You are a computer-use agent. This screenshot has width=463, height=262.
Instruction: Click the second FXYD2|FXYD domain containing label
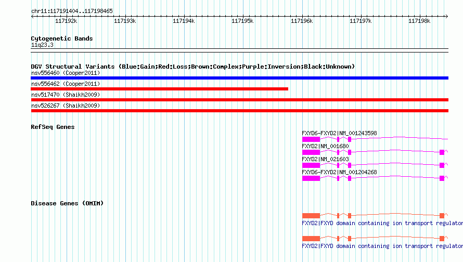pos(382,246)
